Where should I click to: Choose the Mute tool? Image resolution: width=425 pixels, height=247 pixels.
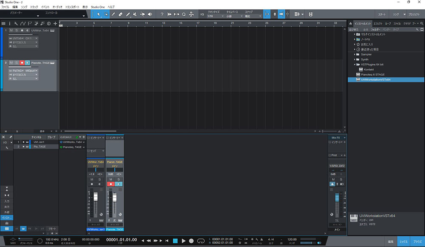(135, 14)
